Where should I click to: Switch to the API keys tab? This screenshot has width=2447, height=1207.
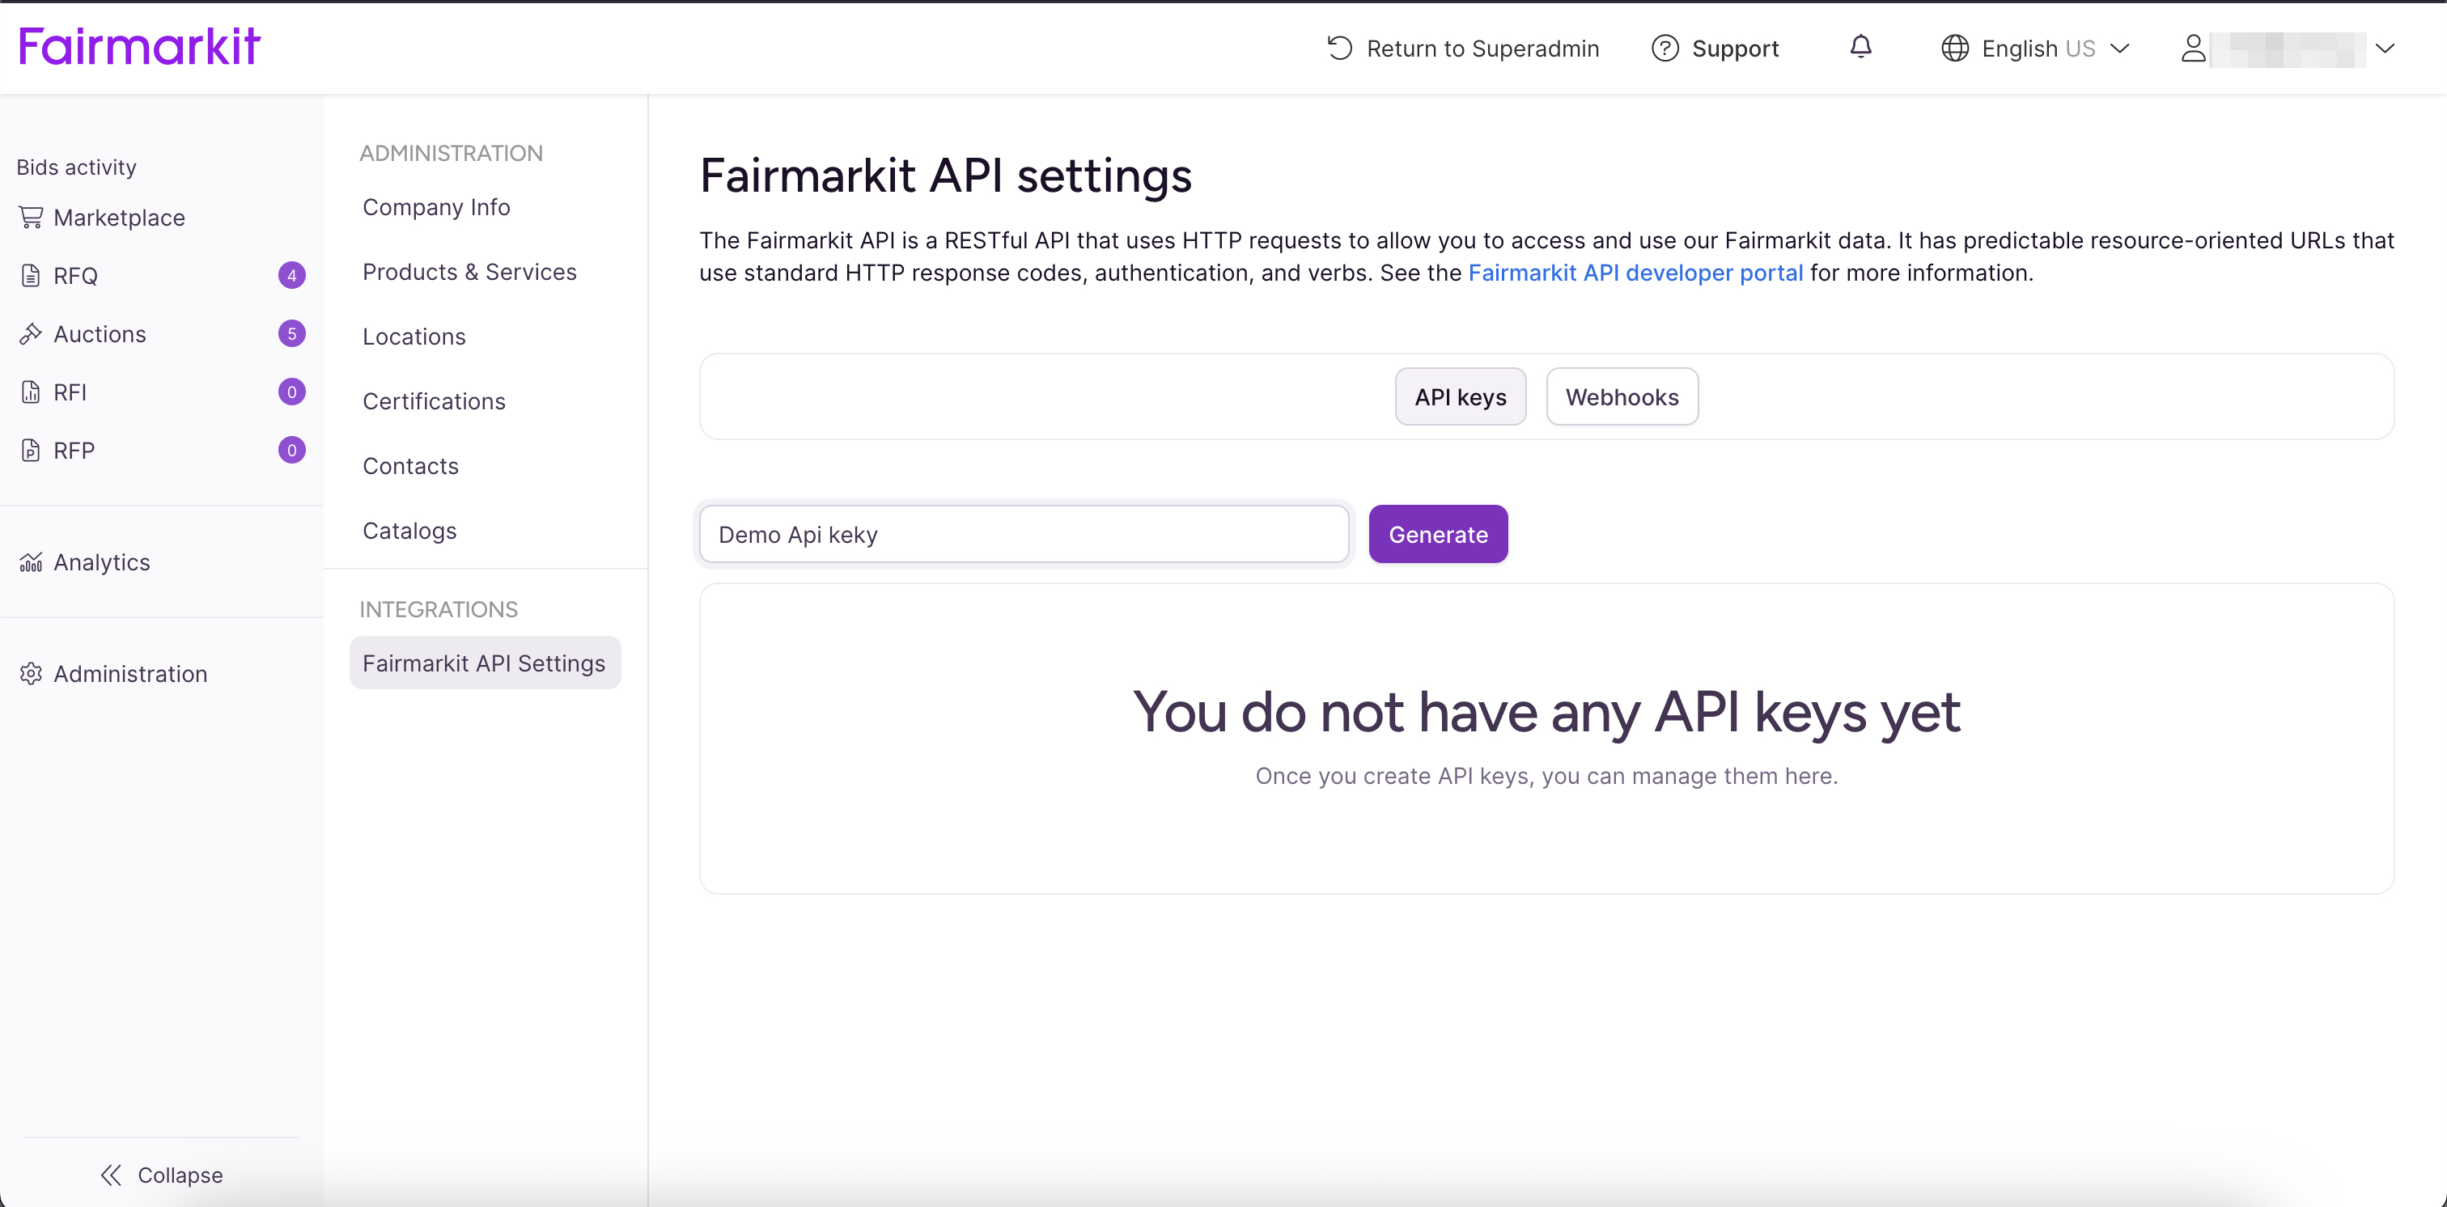1460,396
